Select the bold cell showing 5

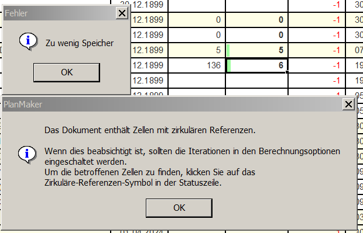point(257,50)
